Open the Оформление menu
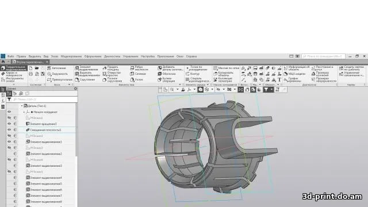The height and width of the screenshot is (207, 368). tap(93, 56)
